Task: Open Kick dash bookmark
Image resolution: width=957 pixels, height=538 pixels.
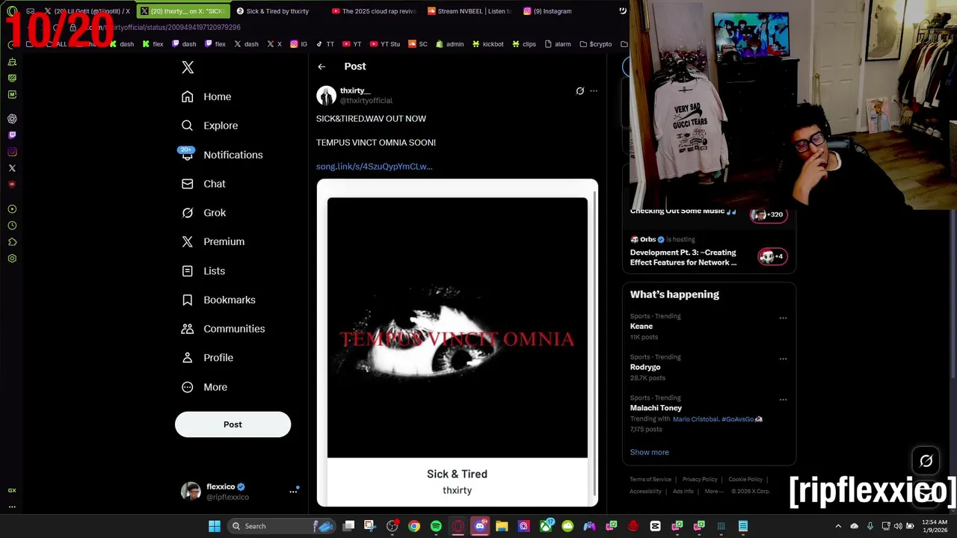Action: point(122,44)
